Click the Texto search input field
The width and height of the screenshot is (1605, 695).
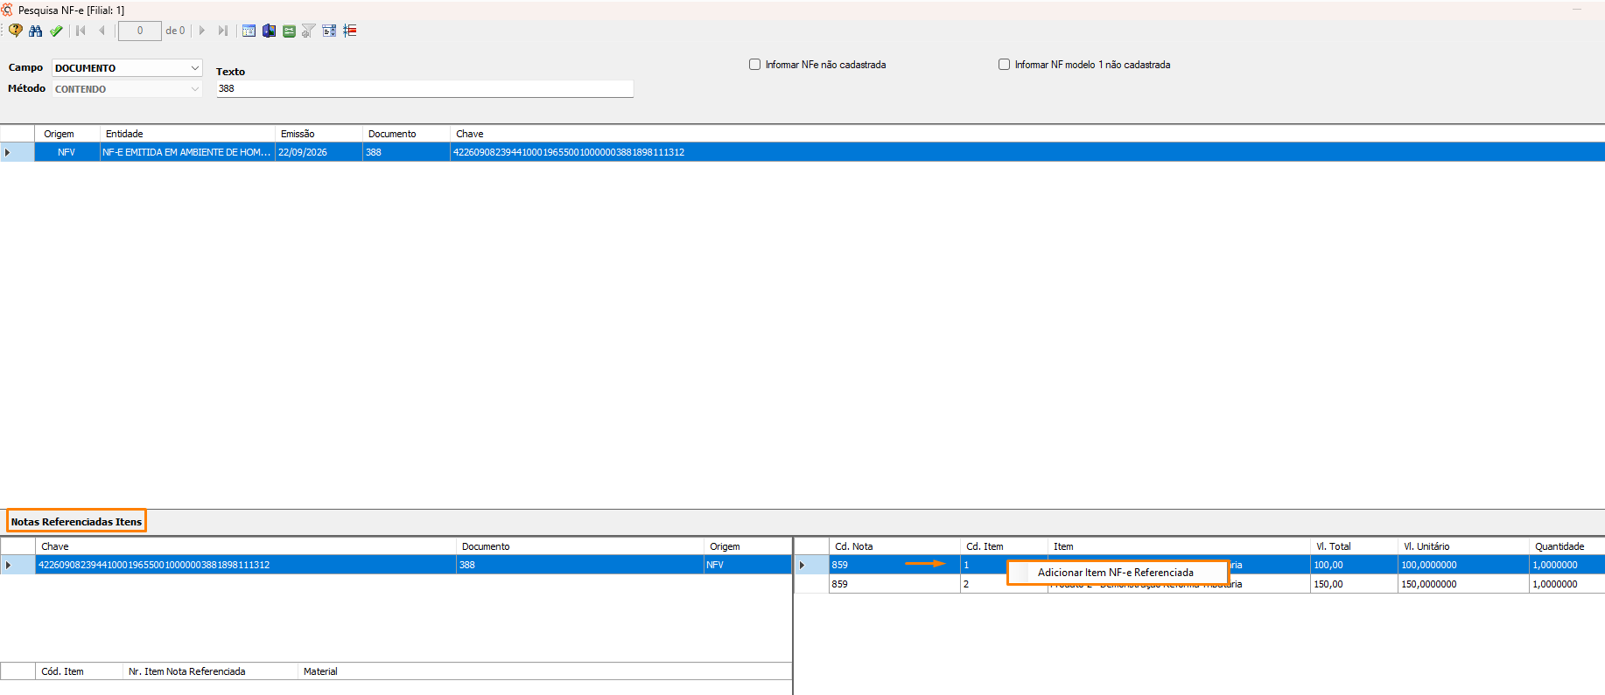pos(424,88)
